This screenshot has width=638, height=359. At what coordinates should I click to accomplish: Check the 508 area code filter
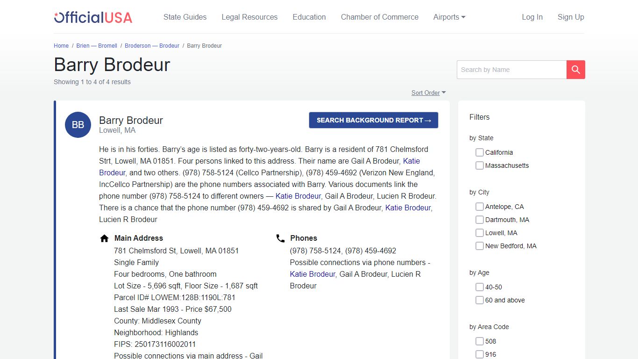pos(479,341)
